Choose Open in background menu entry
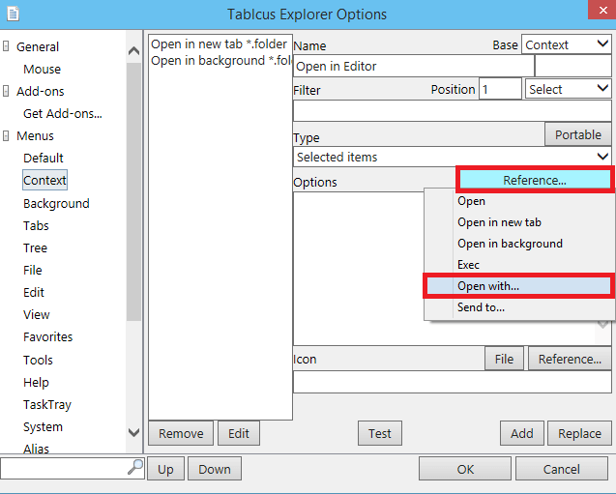Screen dimensions: 616x494 [x=519, y=244]
